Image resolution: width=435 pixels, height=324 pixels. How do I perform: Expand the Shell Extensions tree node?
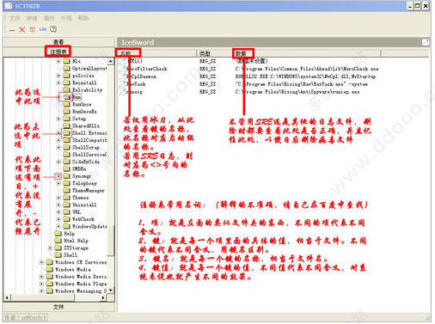click(58, 133)
